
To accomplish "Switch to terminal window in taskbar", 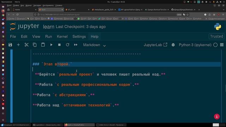I will [47, 125].
